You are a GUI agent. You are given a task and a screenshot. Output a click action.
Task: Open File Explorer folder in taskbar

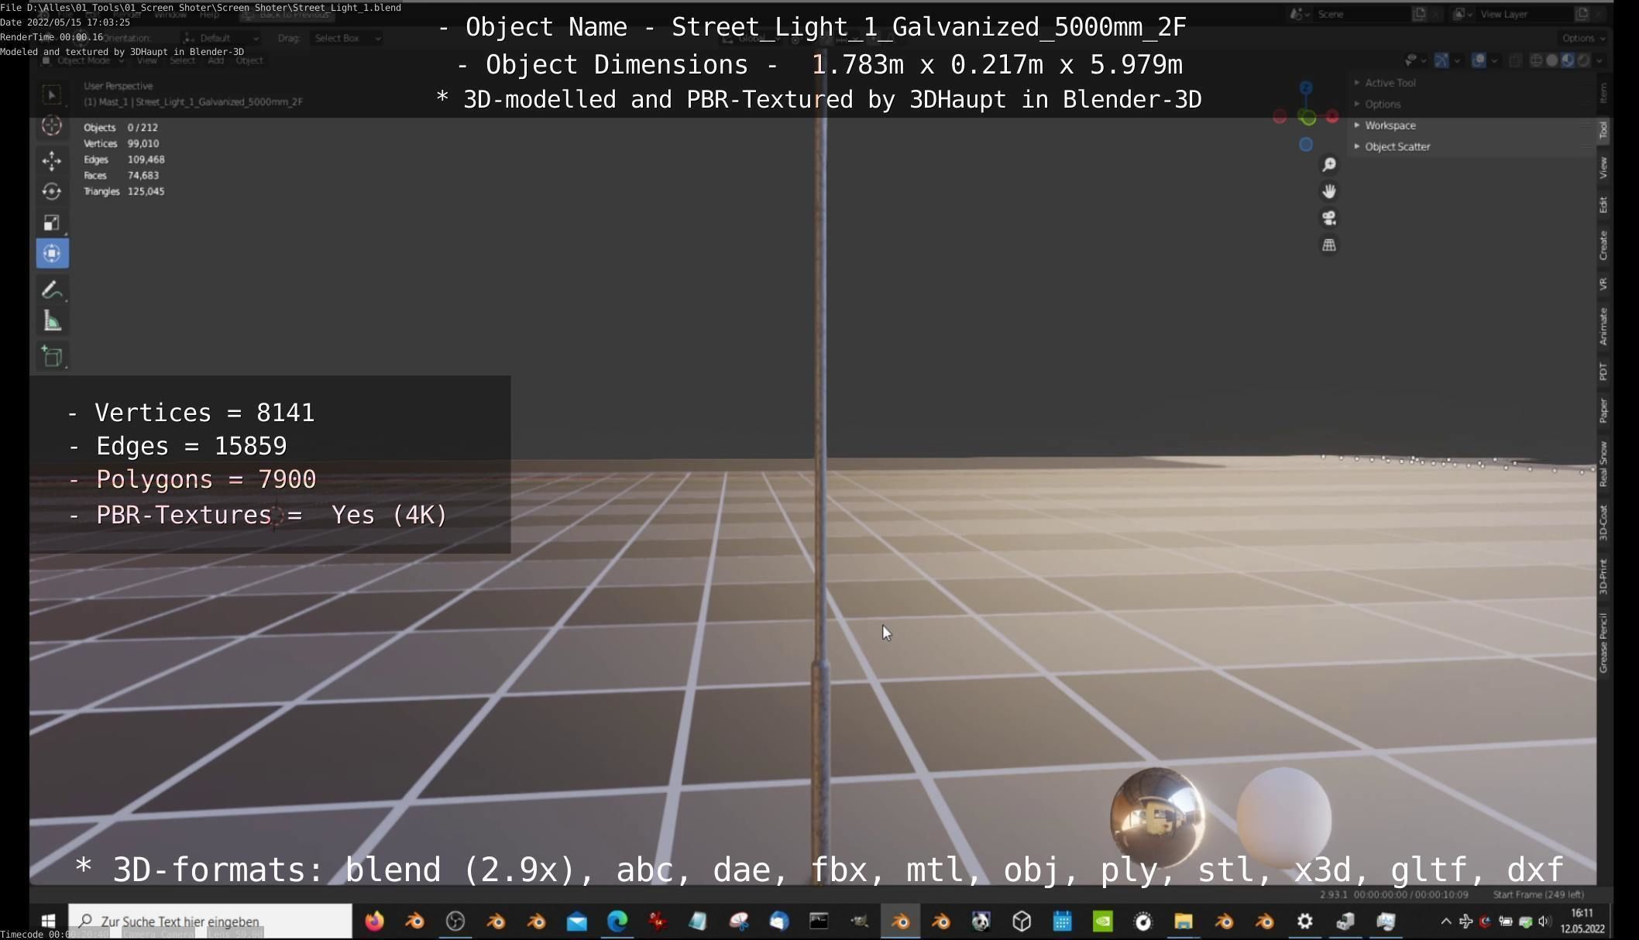coord(1184,921)
